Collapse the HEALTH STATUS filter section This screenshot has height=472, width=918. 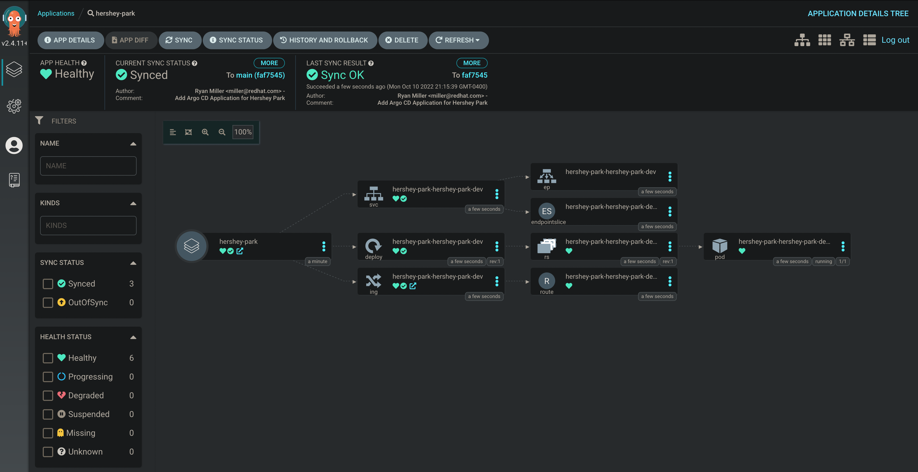point(133,337)
